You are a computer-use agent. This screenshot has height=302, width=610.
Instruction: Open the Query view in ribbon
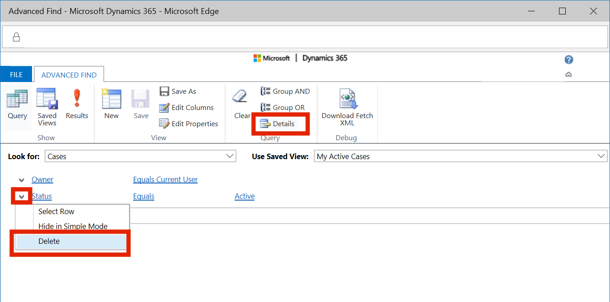(18, 105)
